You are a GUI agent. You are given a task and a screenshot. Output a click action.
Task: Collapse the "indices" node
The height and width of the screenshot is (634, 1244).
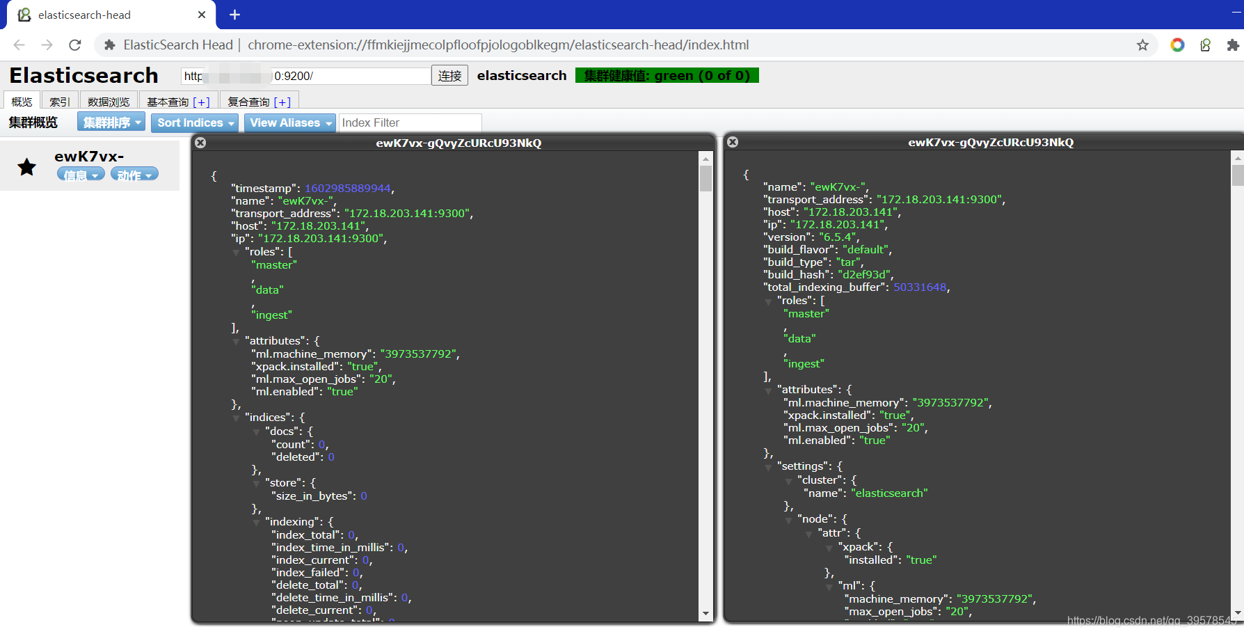236,418
